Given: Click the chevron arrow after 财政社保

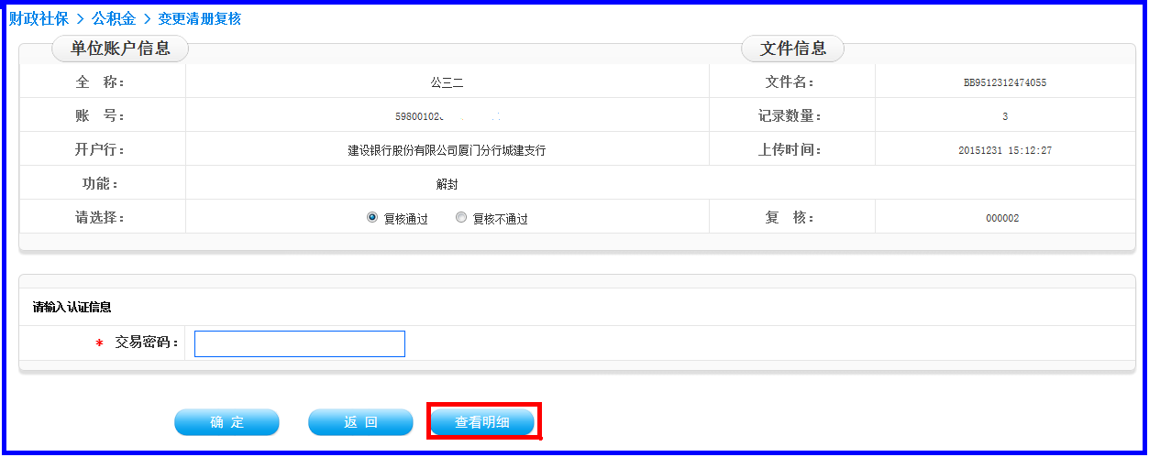Looking at the screenshot, I should pyautogui.click(x=80, y=18).
